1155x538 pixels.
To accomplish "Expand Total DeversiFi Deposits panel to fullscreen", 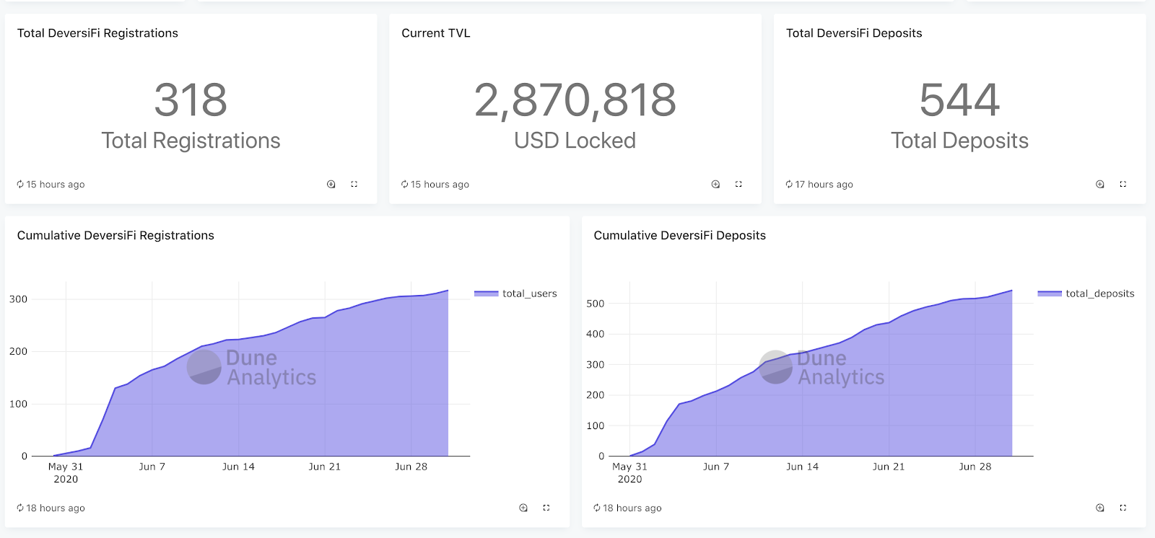I will pos(1123,185).
